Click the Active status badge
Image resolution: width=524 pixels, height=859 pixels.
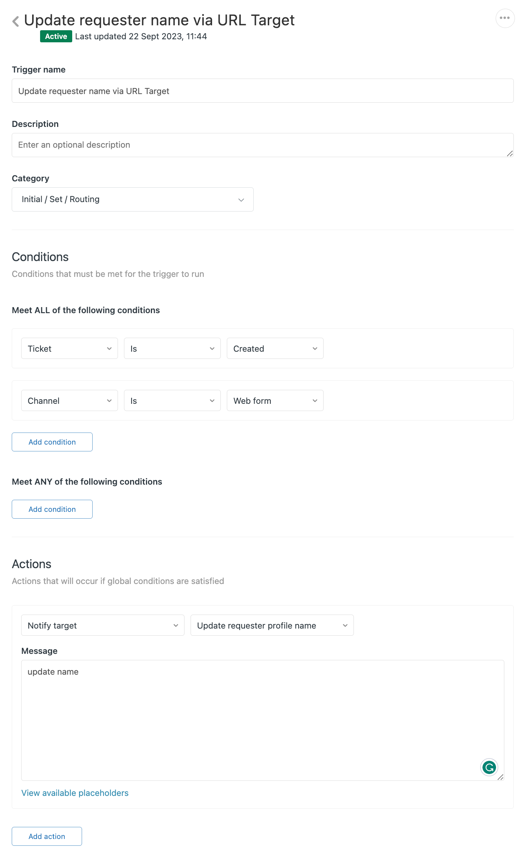56,36
